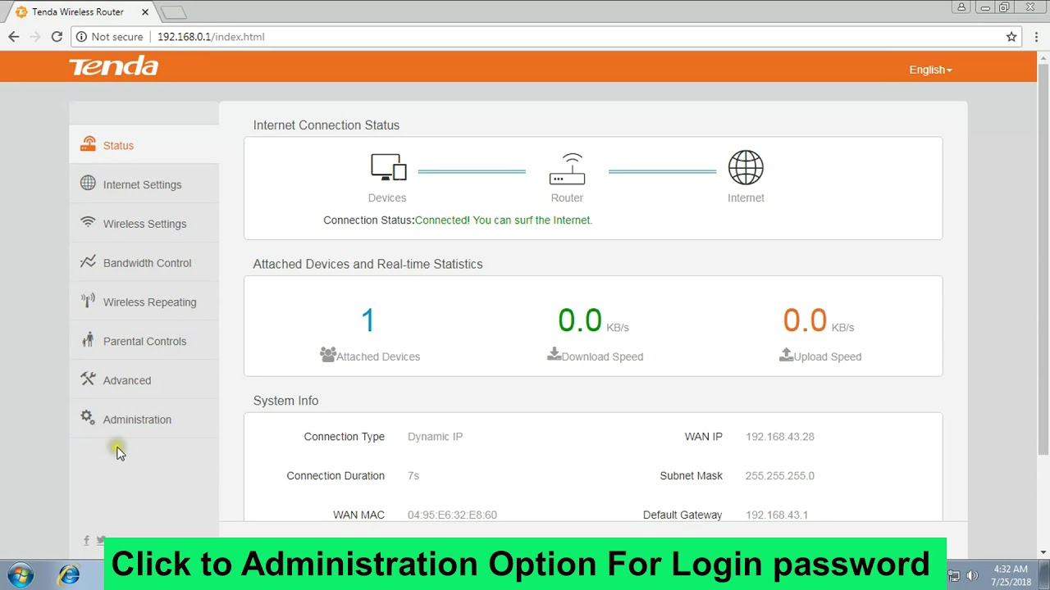Viewport: 1050px width, 590px height.
Task: Click the Not secure site info indicator
Action: [x=110, y=37]
